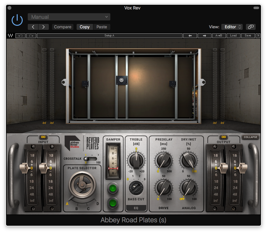Toggle the INPUT channel link icon
The image size is (267, 233).
pos(43,137)
